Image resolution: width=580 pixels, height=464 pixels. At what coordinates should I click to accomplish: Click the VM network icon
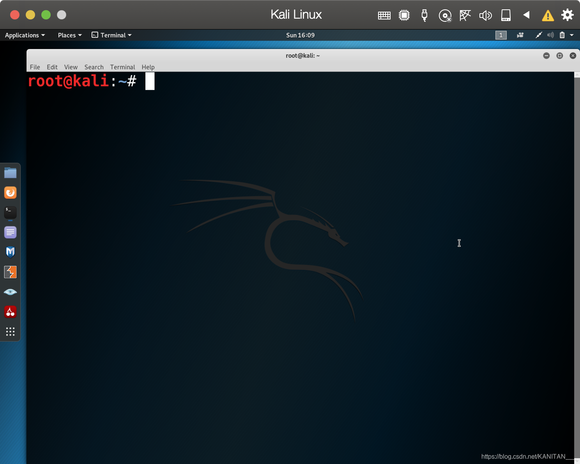tap(465, 15)
